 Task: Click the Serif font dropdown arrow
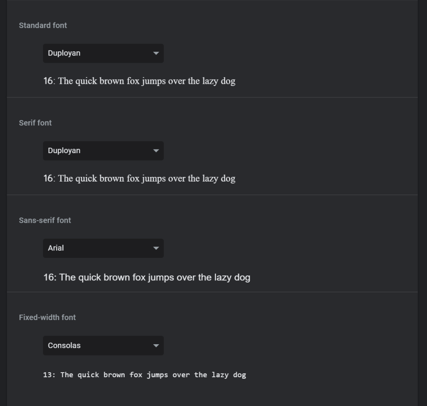156,151
